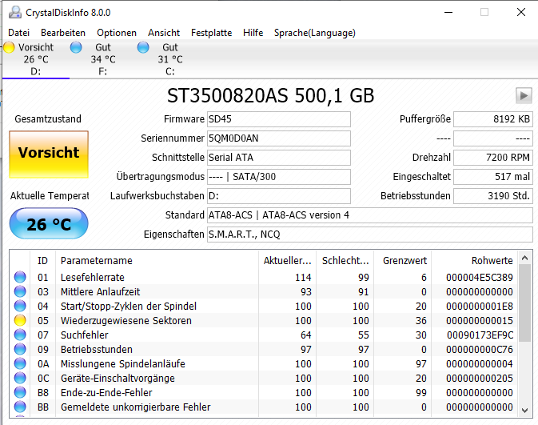Image resolution: width=538 pixels, height=425 pixels.
Task: Select the blue Gut status circle for drive C:
Action: pos(143,47)
